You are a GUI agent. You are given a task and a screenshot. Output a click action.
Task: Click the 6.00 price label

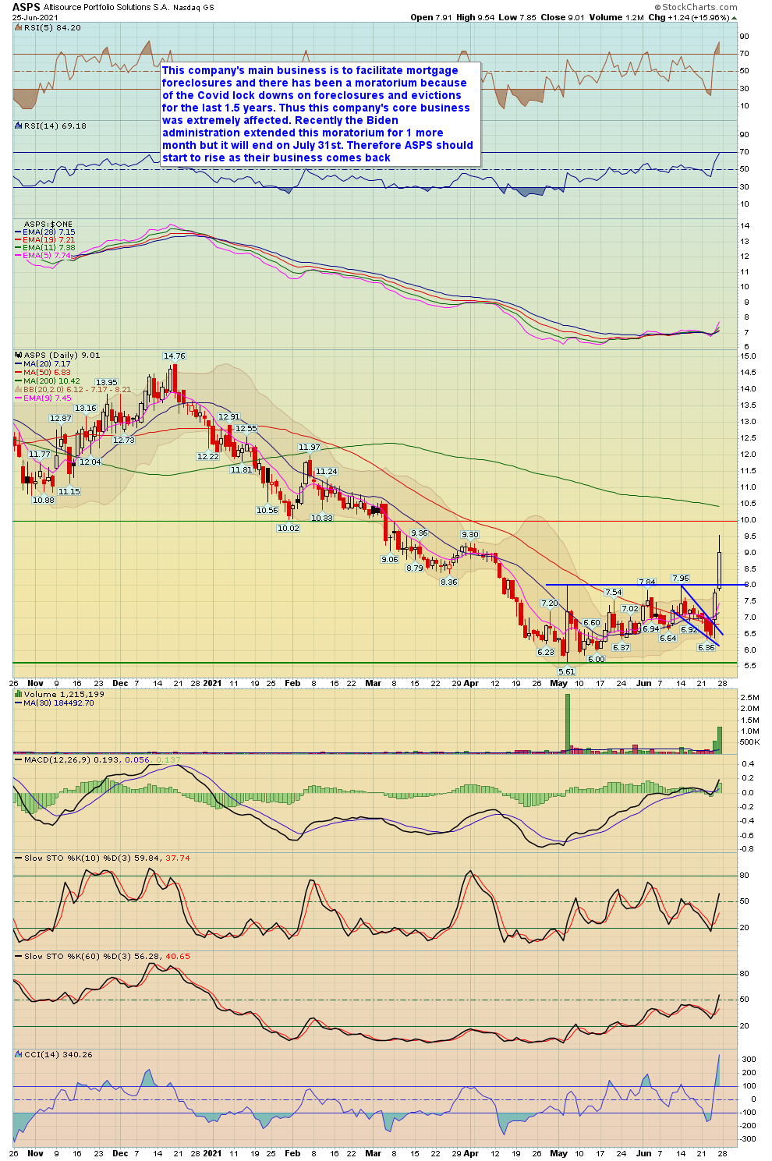(597, 659)
